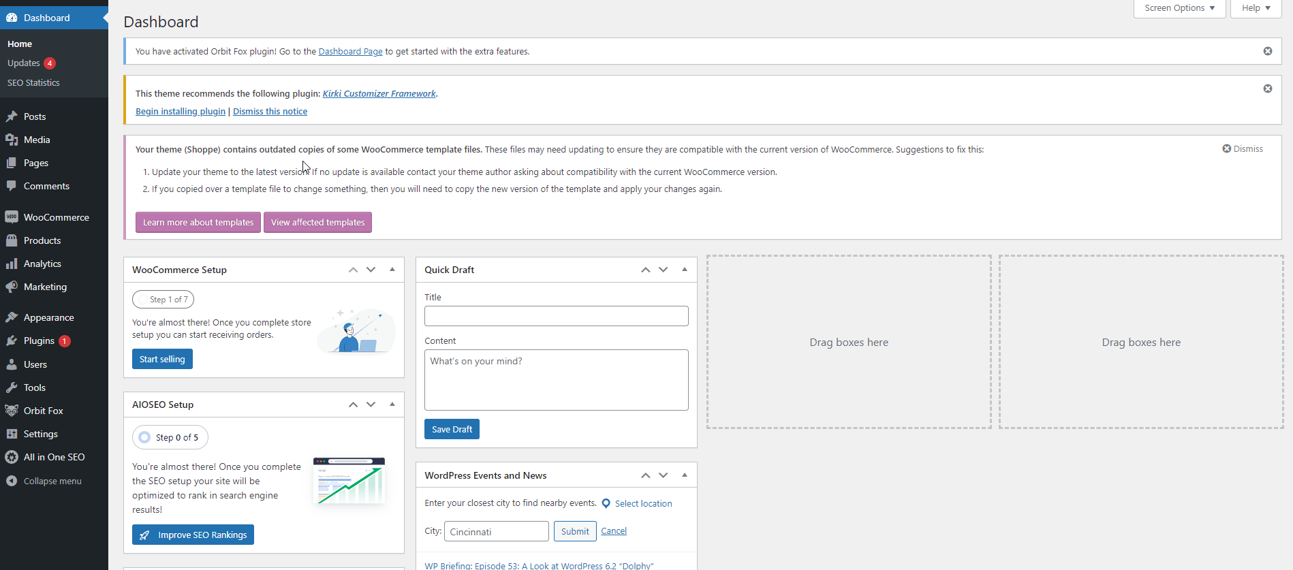Click the Plugins plug icon

click(x=12, y=341)
